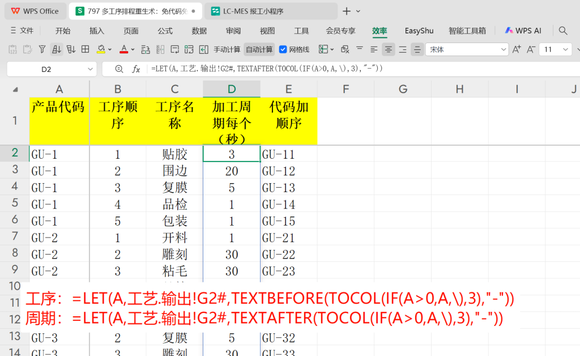
Task: Click the freeze panes grid icon
Action: (323, 49)
